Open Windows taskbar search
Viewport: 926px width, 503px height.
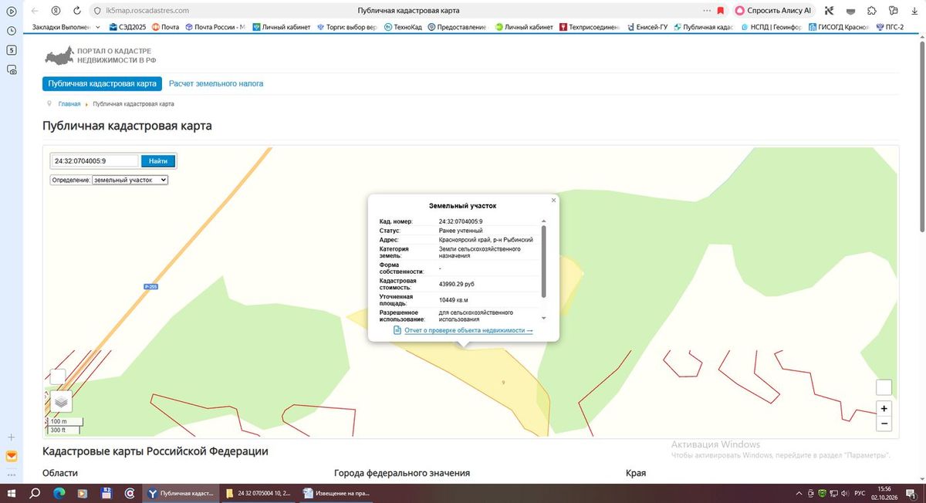35,493
